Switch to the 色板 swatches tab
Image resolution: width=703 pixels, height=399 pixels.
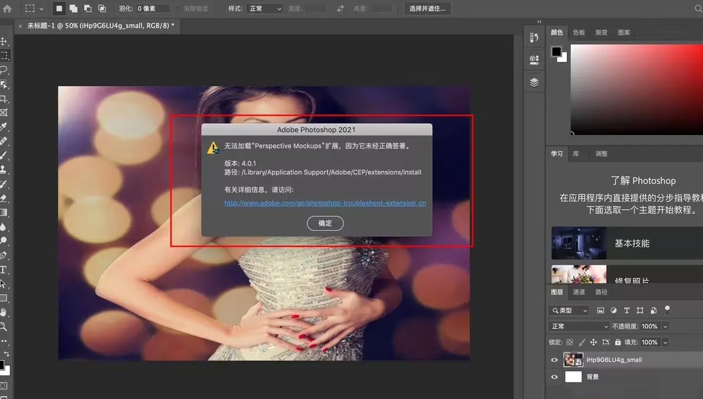click(579, 32)
